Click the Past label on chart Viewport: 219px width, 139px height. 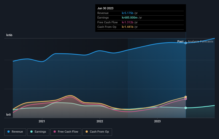[x=180, y=41]
